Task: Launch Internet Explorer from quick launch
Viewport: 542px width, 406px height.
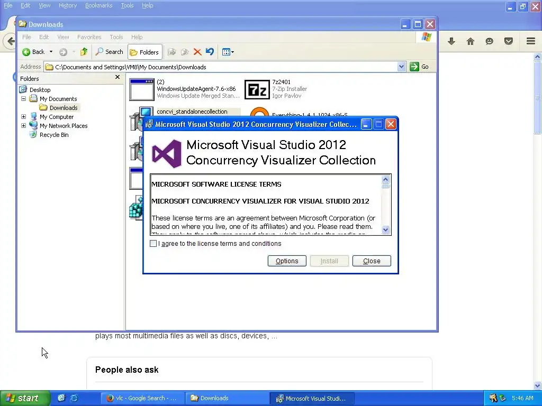Action: coord(74,398)
